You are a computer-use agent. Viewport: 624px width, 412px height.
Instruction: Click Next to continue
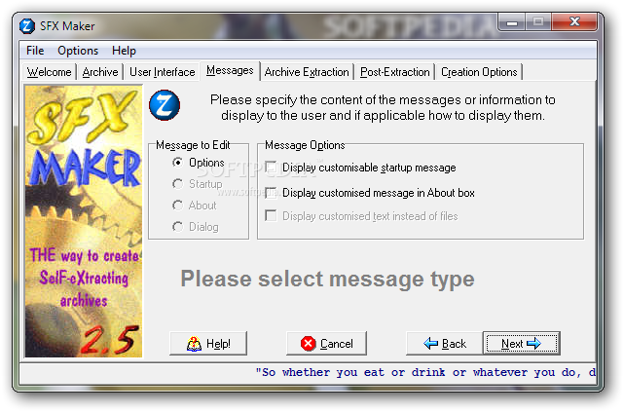pos(522,343)
